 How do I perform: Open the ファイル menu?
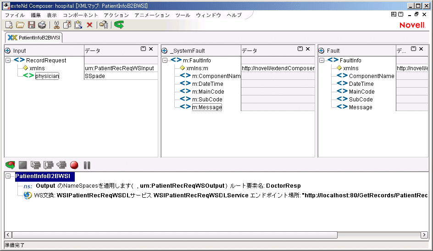tap(15, 15)
